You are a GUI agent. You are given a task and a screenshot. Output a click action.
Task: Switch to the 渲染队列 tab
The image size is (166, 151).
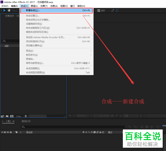click(x=26, y=121)
